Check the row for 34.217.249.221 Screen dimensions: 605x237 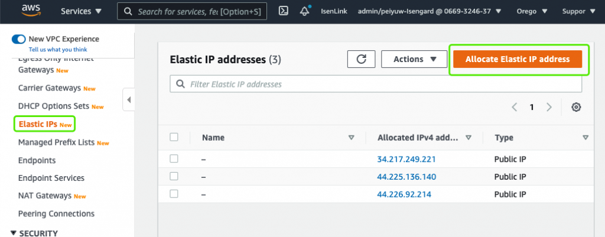coord(174,158)
